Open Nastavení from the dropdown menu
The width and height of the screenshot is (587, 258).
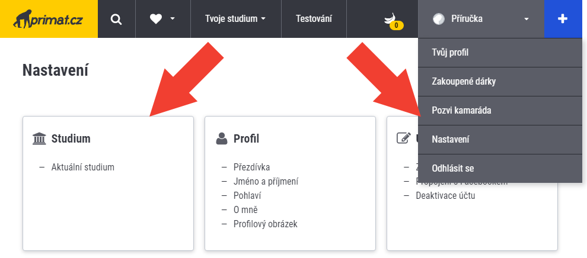pyautogui.click(x=451, y=140)
